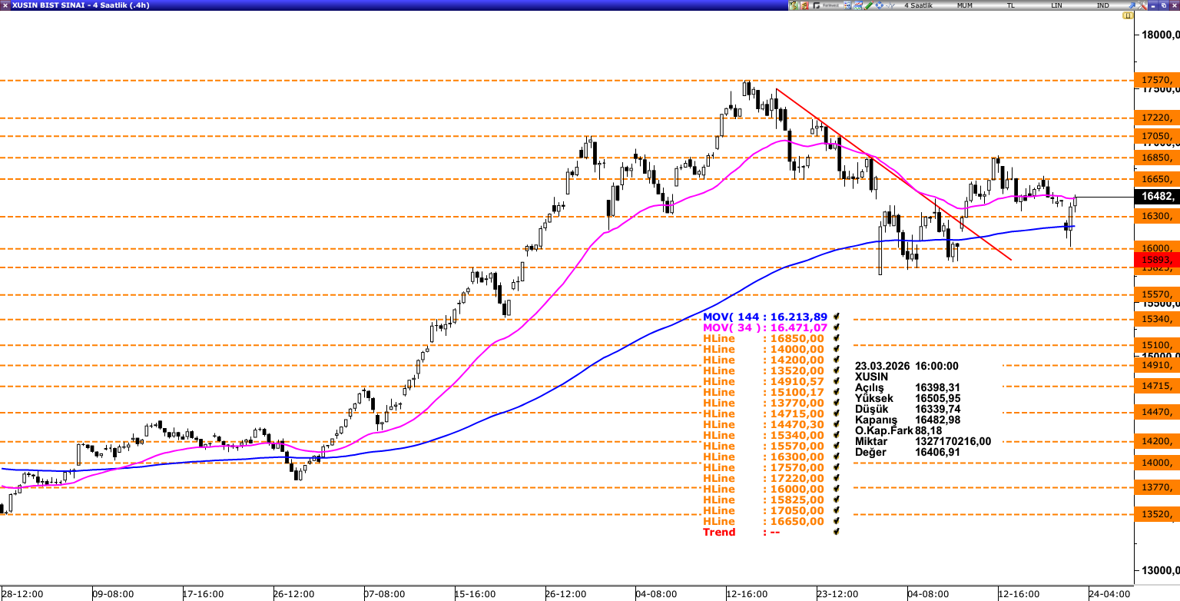Viewport: 1180px width, 601px height.
Task: Close the chart using top-left X button
Action: 5,5
